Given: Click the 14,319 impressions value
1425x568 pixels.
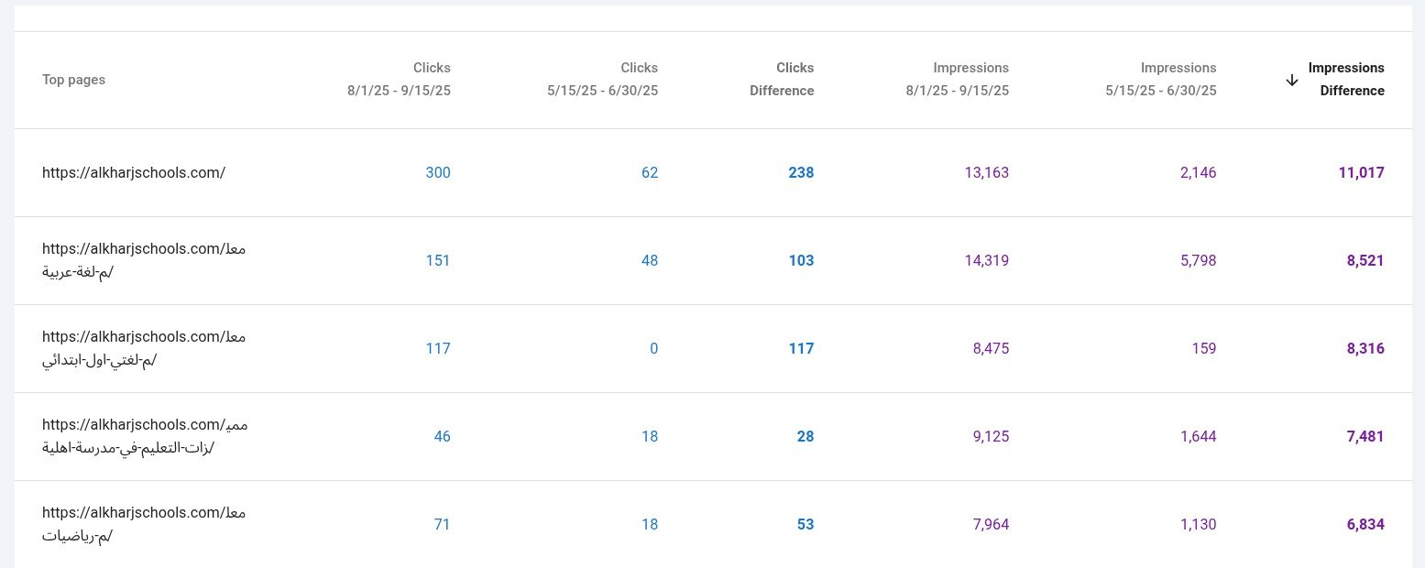Looking at the screenshot, I should pyautogui.click(x=986, y=261).
